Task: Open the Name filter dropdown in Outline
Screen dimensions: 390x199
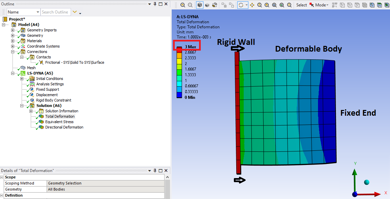Action: tap(38, 12)
